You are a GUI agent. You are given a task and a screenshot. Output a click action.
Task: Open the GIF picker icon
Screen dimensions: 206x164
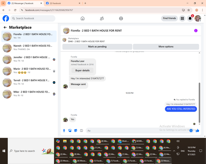(x=82, y=131)
